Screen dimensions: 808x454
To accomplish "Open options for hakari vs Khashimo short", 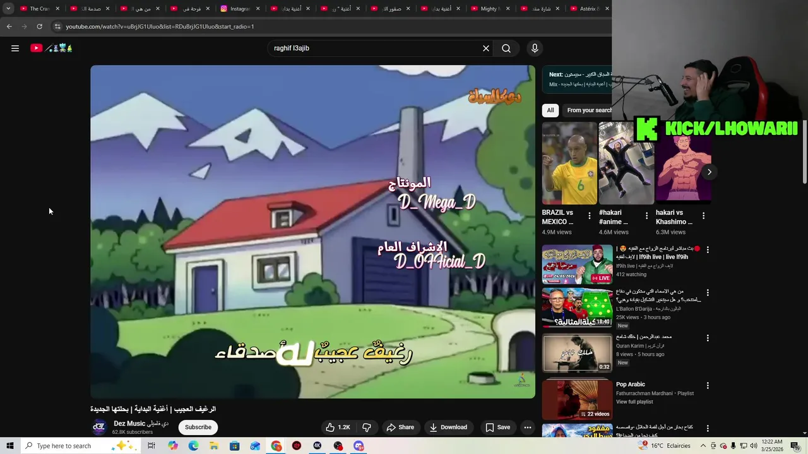I will [x=703, y=216].
